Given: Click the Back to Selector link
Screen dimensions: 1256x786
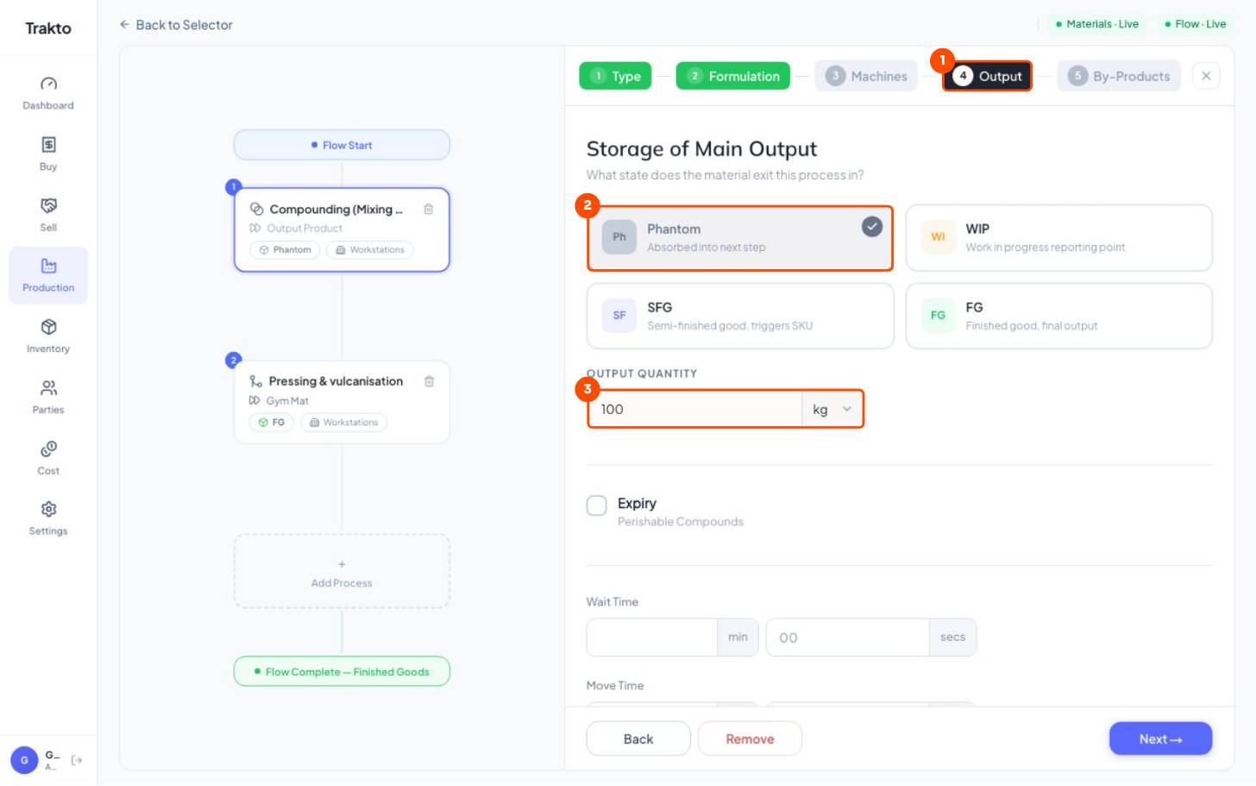Looking at the screenshot, I should (x=176, y=25).
